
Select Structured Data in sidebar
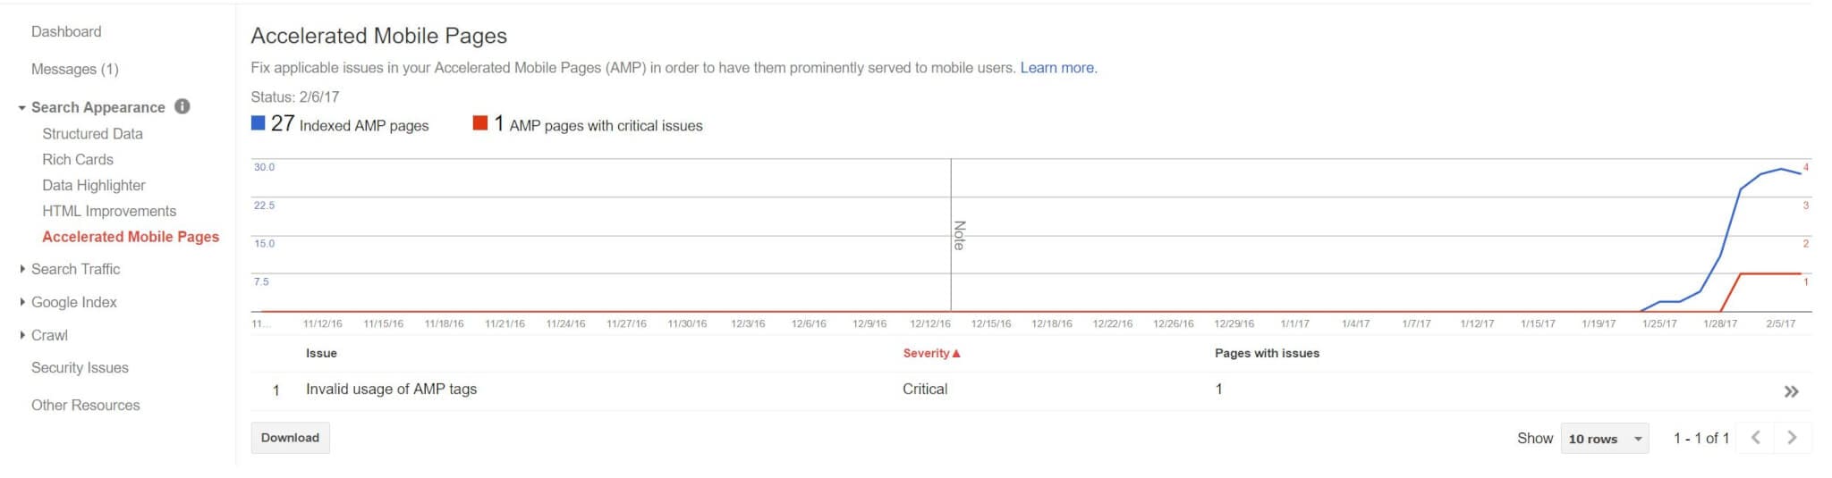(x=92, y=133)
